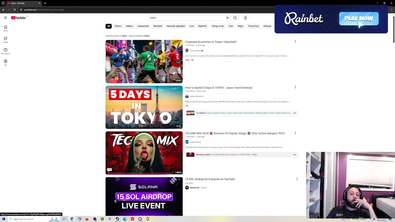Open Solana 15 SOL Airdrop thumbnail
Viewport: 395px width, 222px height.
[x=144, y=196]
